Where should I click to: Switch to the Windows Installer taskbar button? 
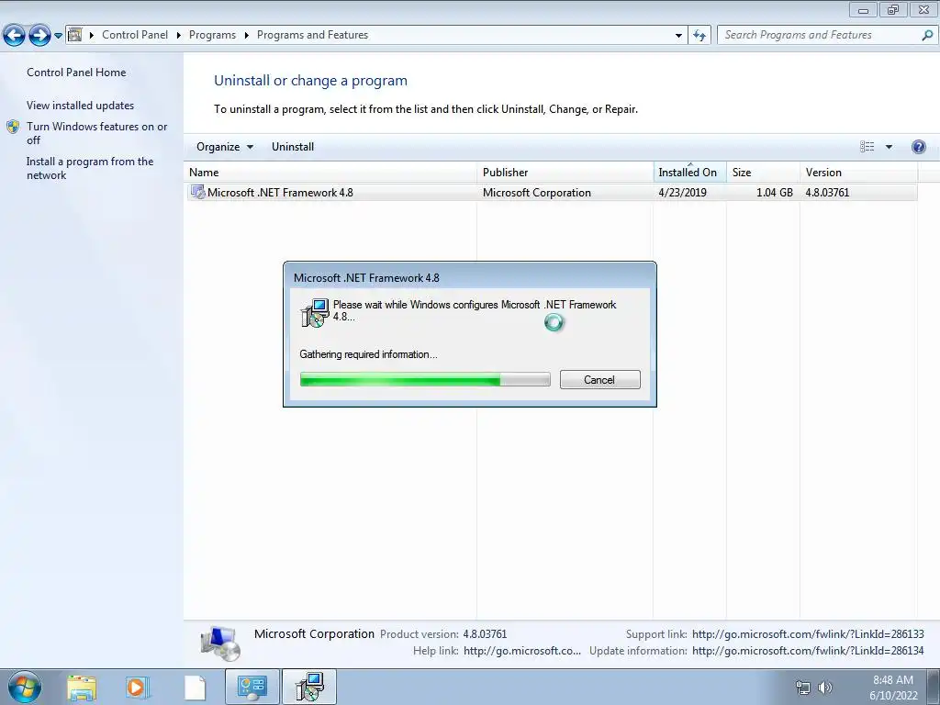click(x=309, y=687)
